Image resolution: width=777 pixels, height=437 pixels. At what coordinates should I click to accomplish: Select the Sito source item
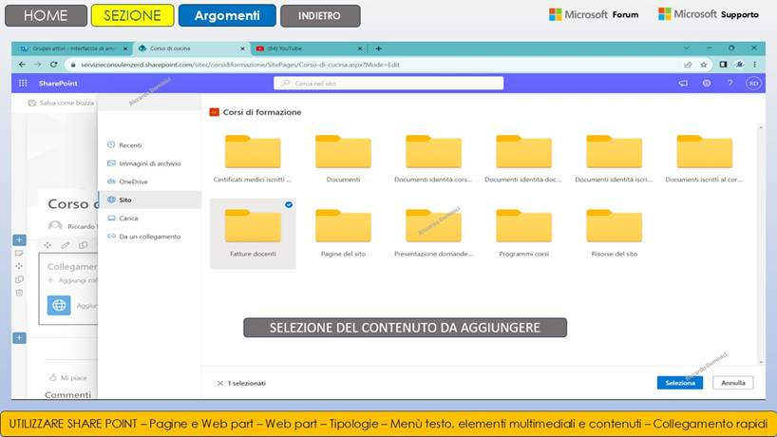click(x=149, y=199)
